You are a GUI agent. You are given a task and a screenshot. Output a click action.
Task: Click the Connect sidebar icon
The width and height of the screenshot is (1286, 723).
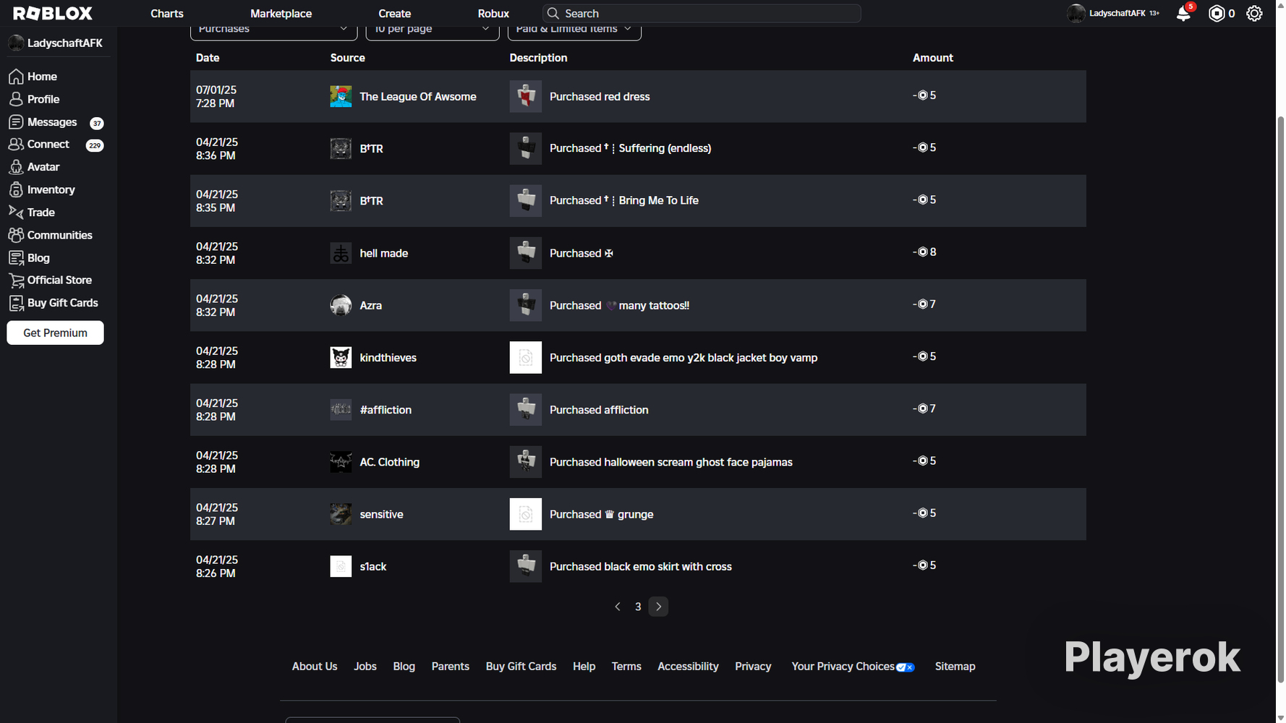click(x=16, y=145)
